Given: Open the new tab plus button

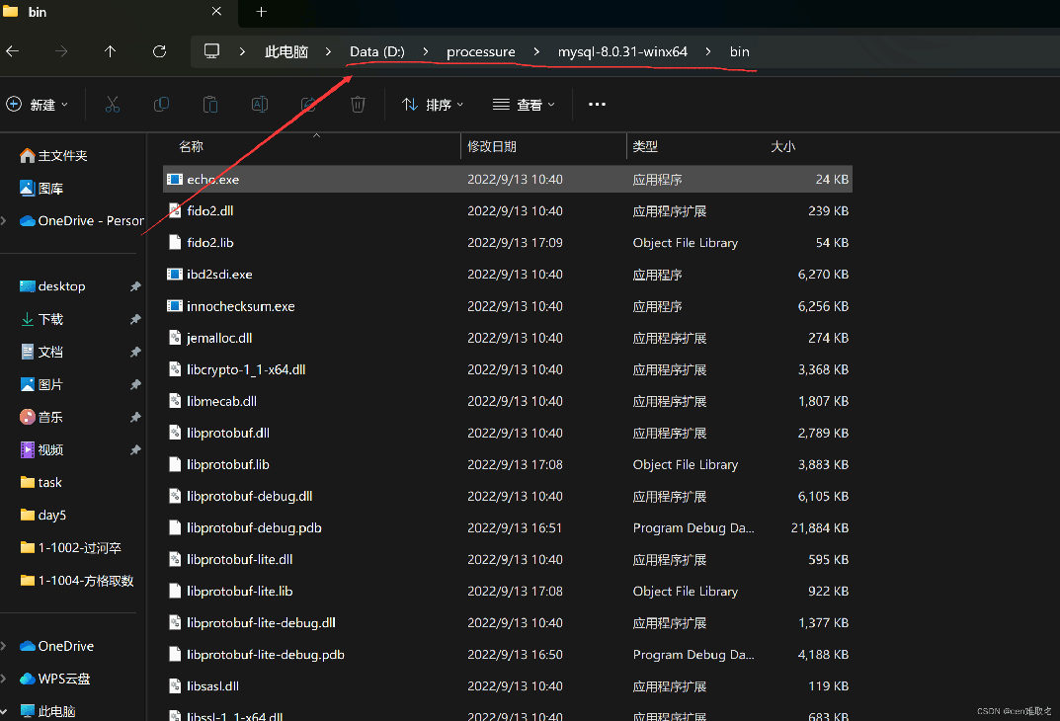Looking at the screenshot, I should coord(262,12).
